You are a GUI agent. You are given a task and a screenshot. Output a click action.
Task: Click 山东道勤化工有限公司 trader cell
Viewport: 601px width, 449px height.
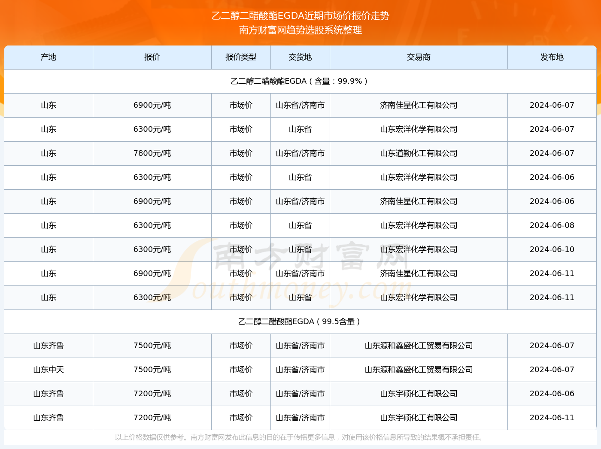click(x=419, y=153)
